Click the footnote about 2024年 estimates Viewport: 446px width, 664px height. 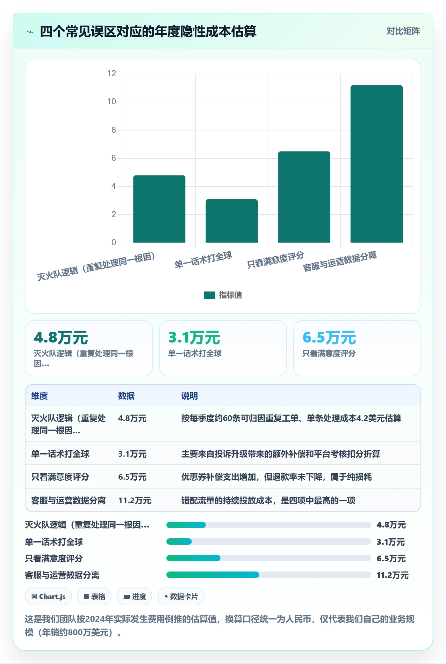tap(220, 625)
